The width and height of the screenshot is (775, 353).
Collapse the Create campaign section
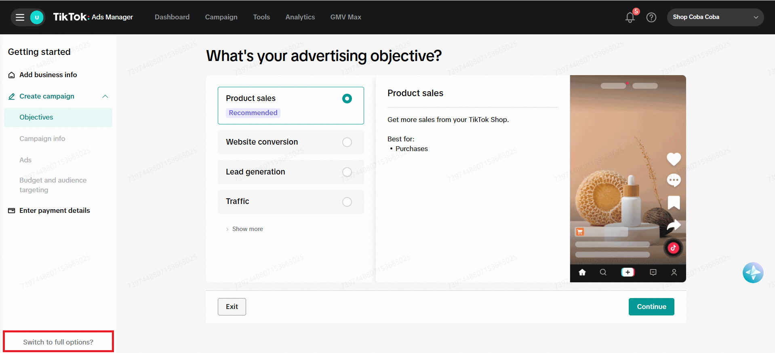(105, 97)
